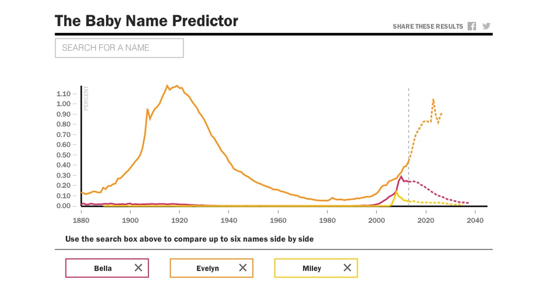Click the 1920 year axis label
The image size is (546, 287).
pyautogui.click(x=180, y=220)
